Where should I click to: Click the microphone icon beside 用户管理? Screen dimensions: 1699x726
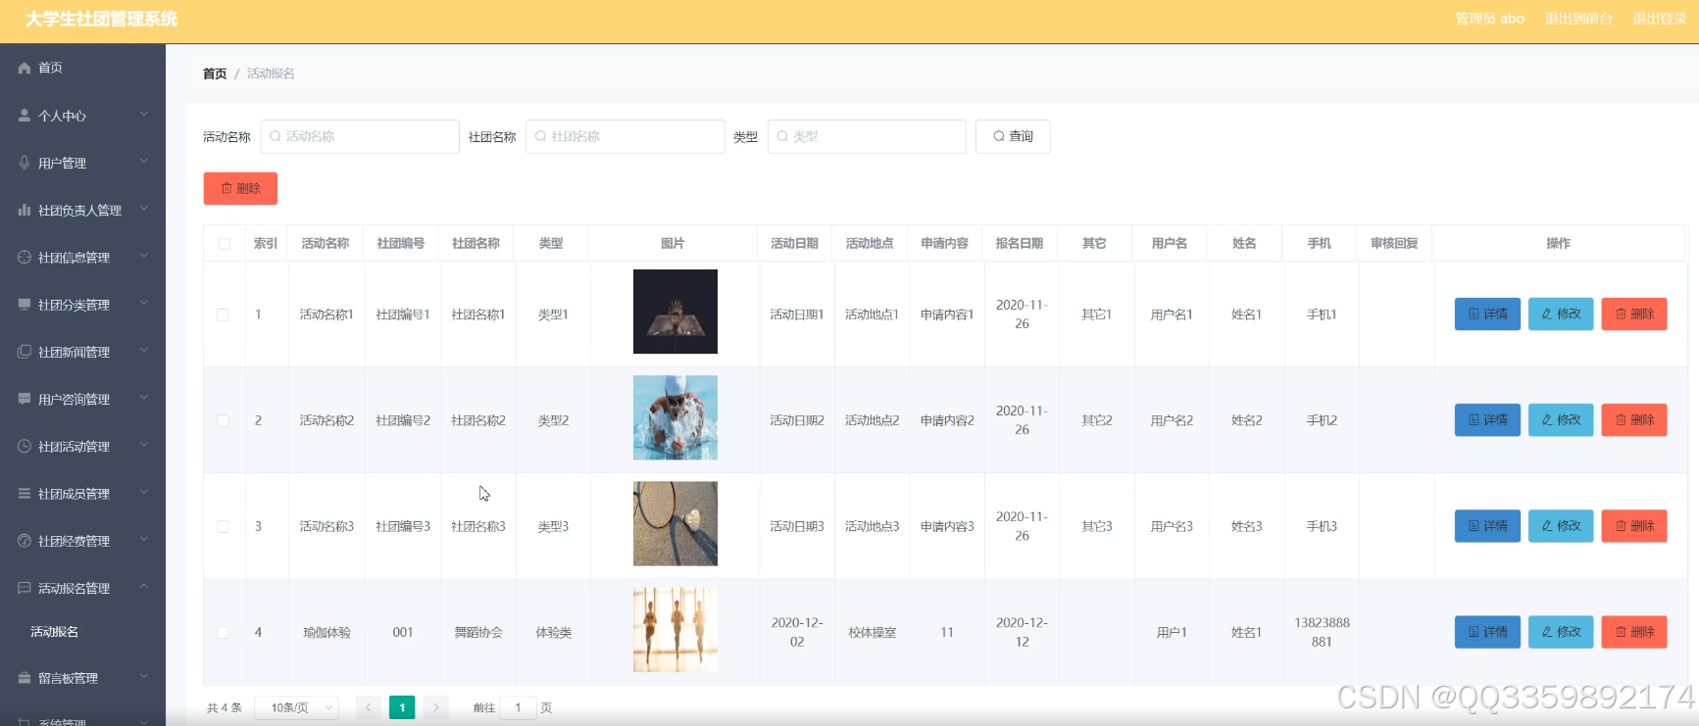click(25, 163)
